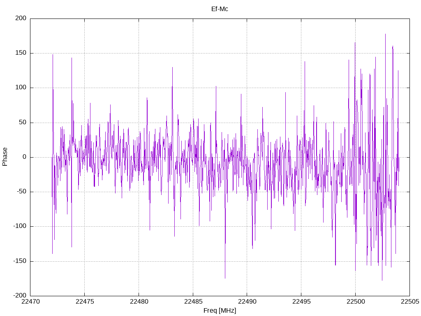Click y-axis tick label 50
Image resolution: width=421 pixels, height=316 pixels.
(x=23, y=123)
